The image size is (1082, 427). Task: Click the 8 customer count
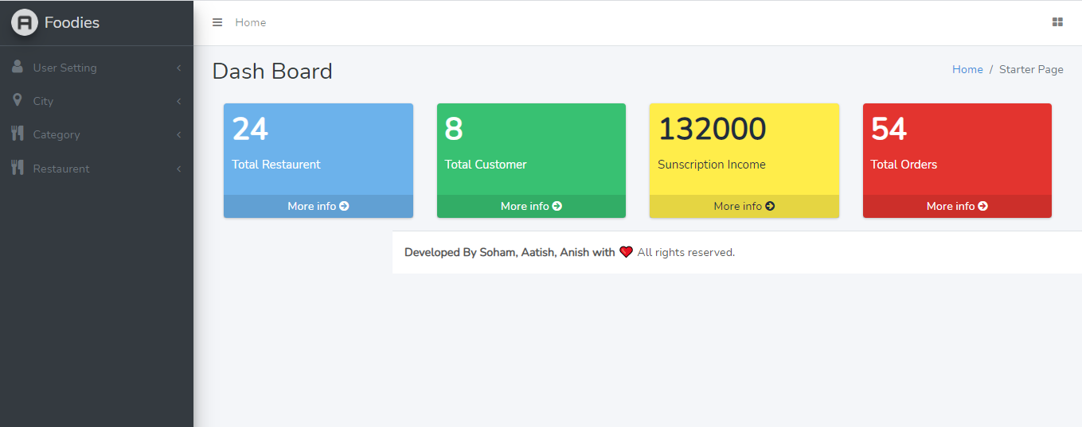point(454,129)
